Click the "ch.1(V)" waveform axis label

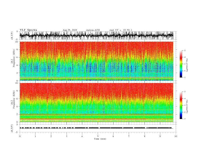[x=12, y=35]
